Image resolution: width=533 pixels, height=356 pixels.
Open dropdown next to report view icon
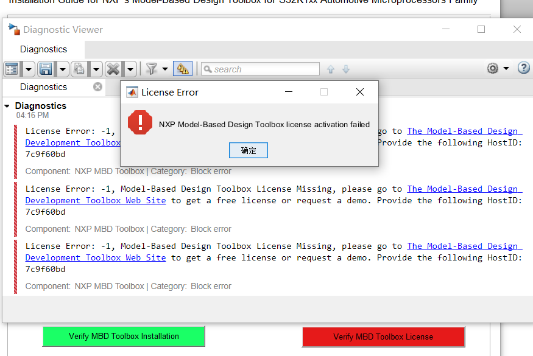click(x=29, y=69)
